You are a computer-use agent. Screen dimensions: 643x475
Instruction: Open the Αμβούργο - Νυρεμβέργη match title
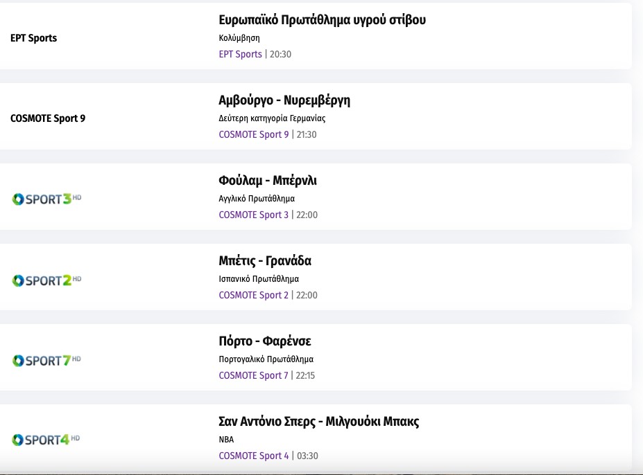pyautogui.click(x=284, y=100)
